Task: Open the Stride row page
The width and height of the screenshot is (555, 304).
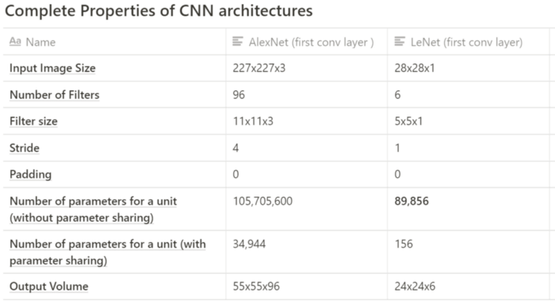Action: tap(25, 148)
